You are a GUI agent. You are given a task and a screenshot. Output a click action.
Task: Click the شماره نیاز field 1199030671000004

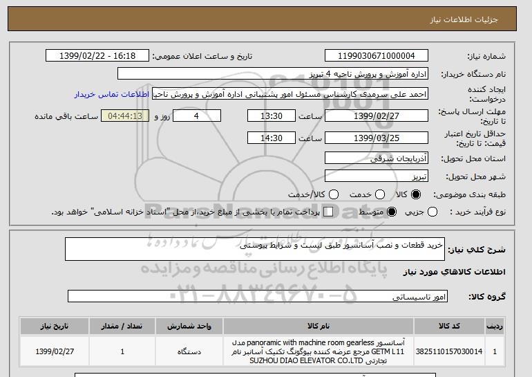(x=377, y=56)
